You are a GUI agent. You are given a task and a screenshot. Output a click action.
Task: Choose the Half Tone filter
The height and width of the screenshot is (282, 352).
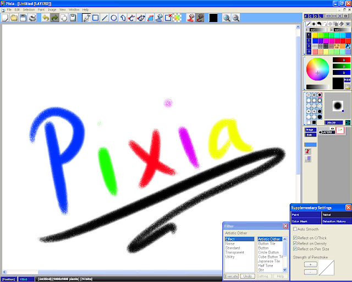tap(270, 265)
